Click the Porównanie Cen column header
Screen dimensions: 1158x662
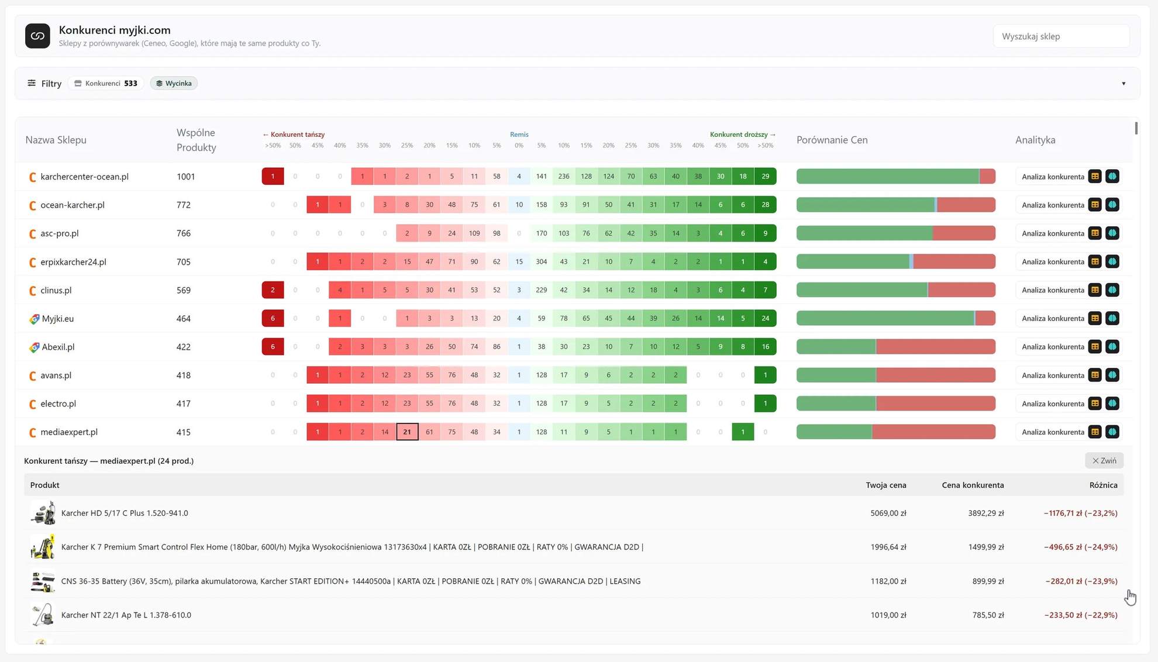[832, 140]
